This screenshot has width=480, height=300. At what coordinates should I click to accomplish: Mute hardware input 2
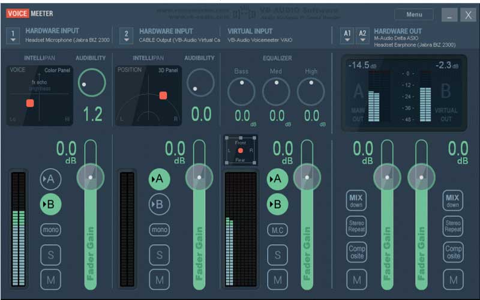[x=159, y=280]
